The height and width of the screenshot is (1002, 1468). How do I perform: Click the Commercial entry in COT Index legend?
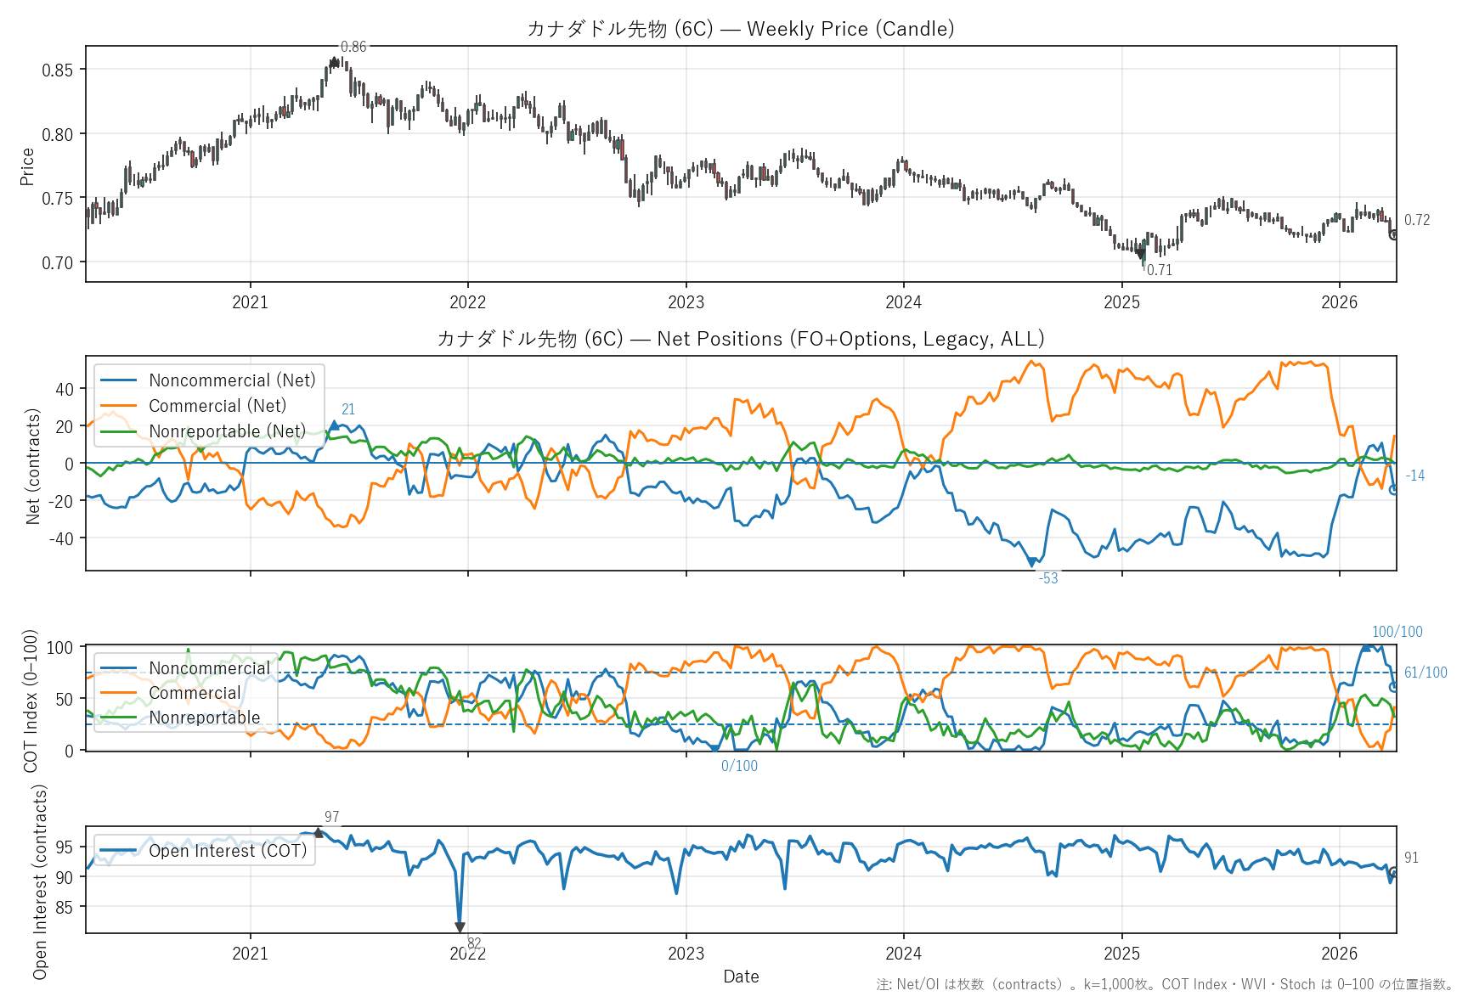pos(195,693)
